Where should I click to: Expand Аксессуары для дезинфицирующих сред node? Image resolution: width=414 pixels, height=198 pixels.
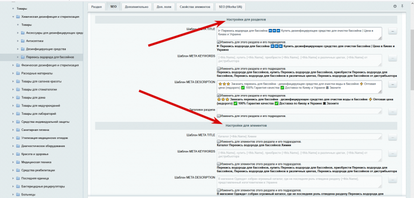coord(18,33)
